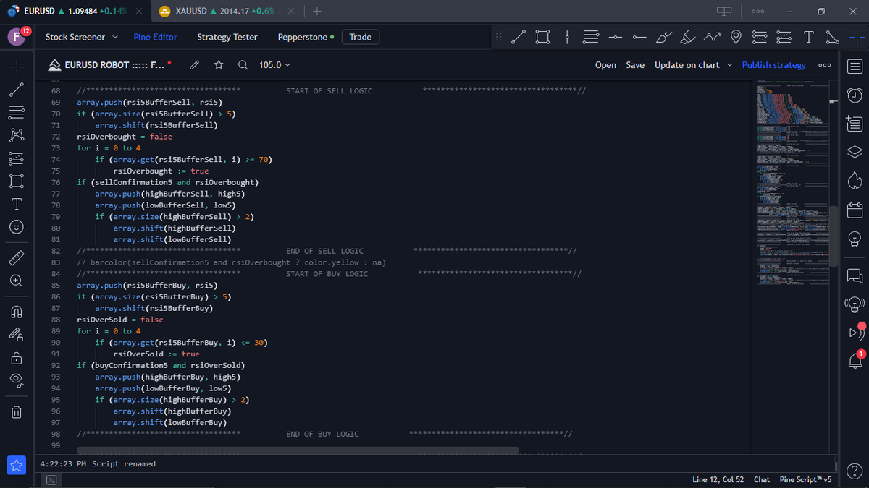The height and width of the screenshot is (488, 869).
Task: Select trend line in favorites toolbar
Action: tap(519, 37)
